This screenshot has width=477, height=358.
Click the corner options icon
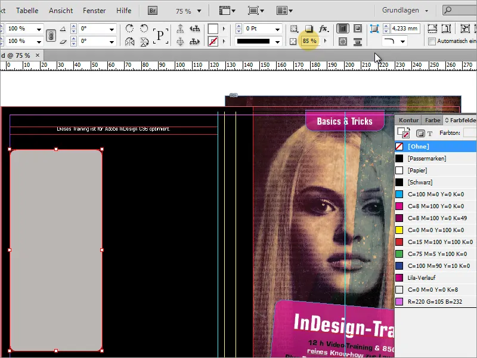coord(374,29)
